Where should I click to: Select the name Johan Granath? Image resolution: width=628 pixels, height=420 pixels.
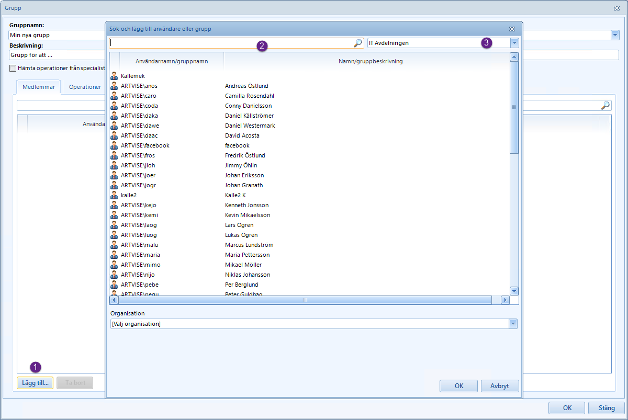244,186
